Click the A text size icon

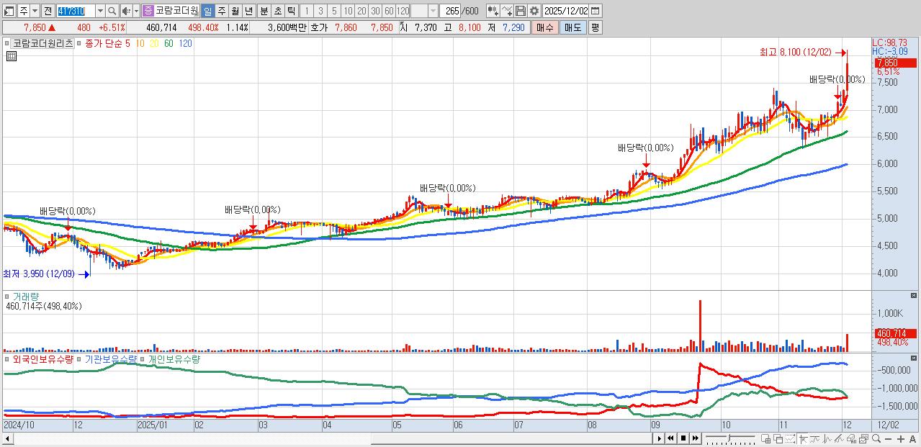point(912,438)
